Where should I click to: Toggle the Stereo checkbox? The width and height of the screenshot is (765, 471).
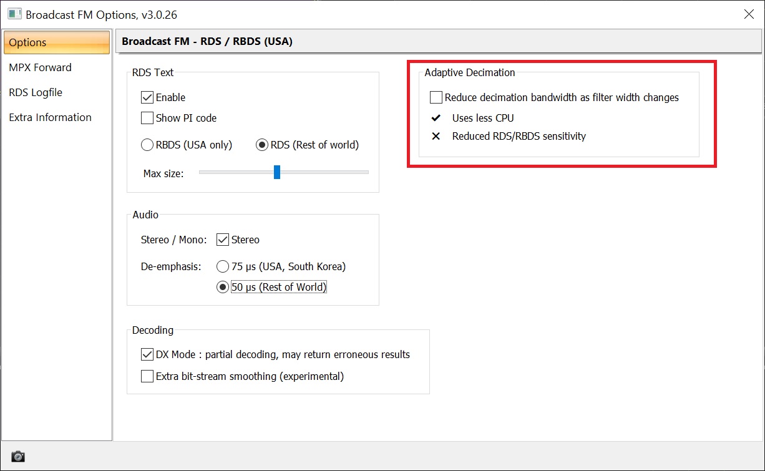[223, 240]
